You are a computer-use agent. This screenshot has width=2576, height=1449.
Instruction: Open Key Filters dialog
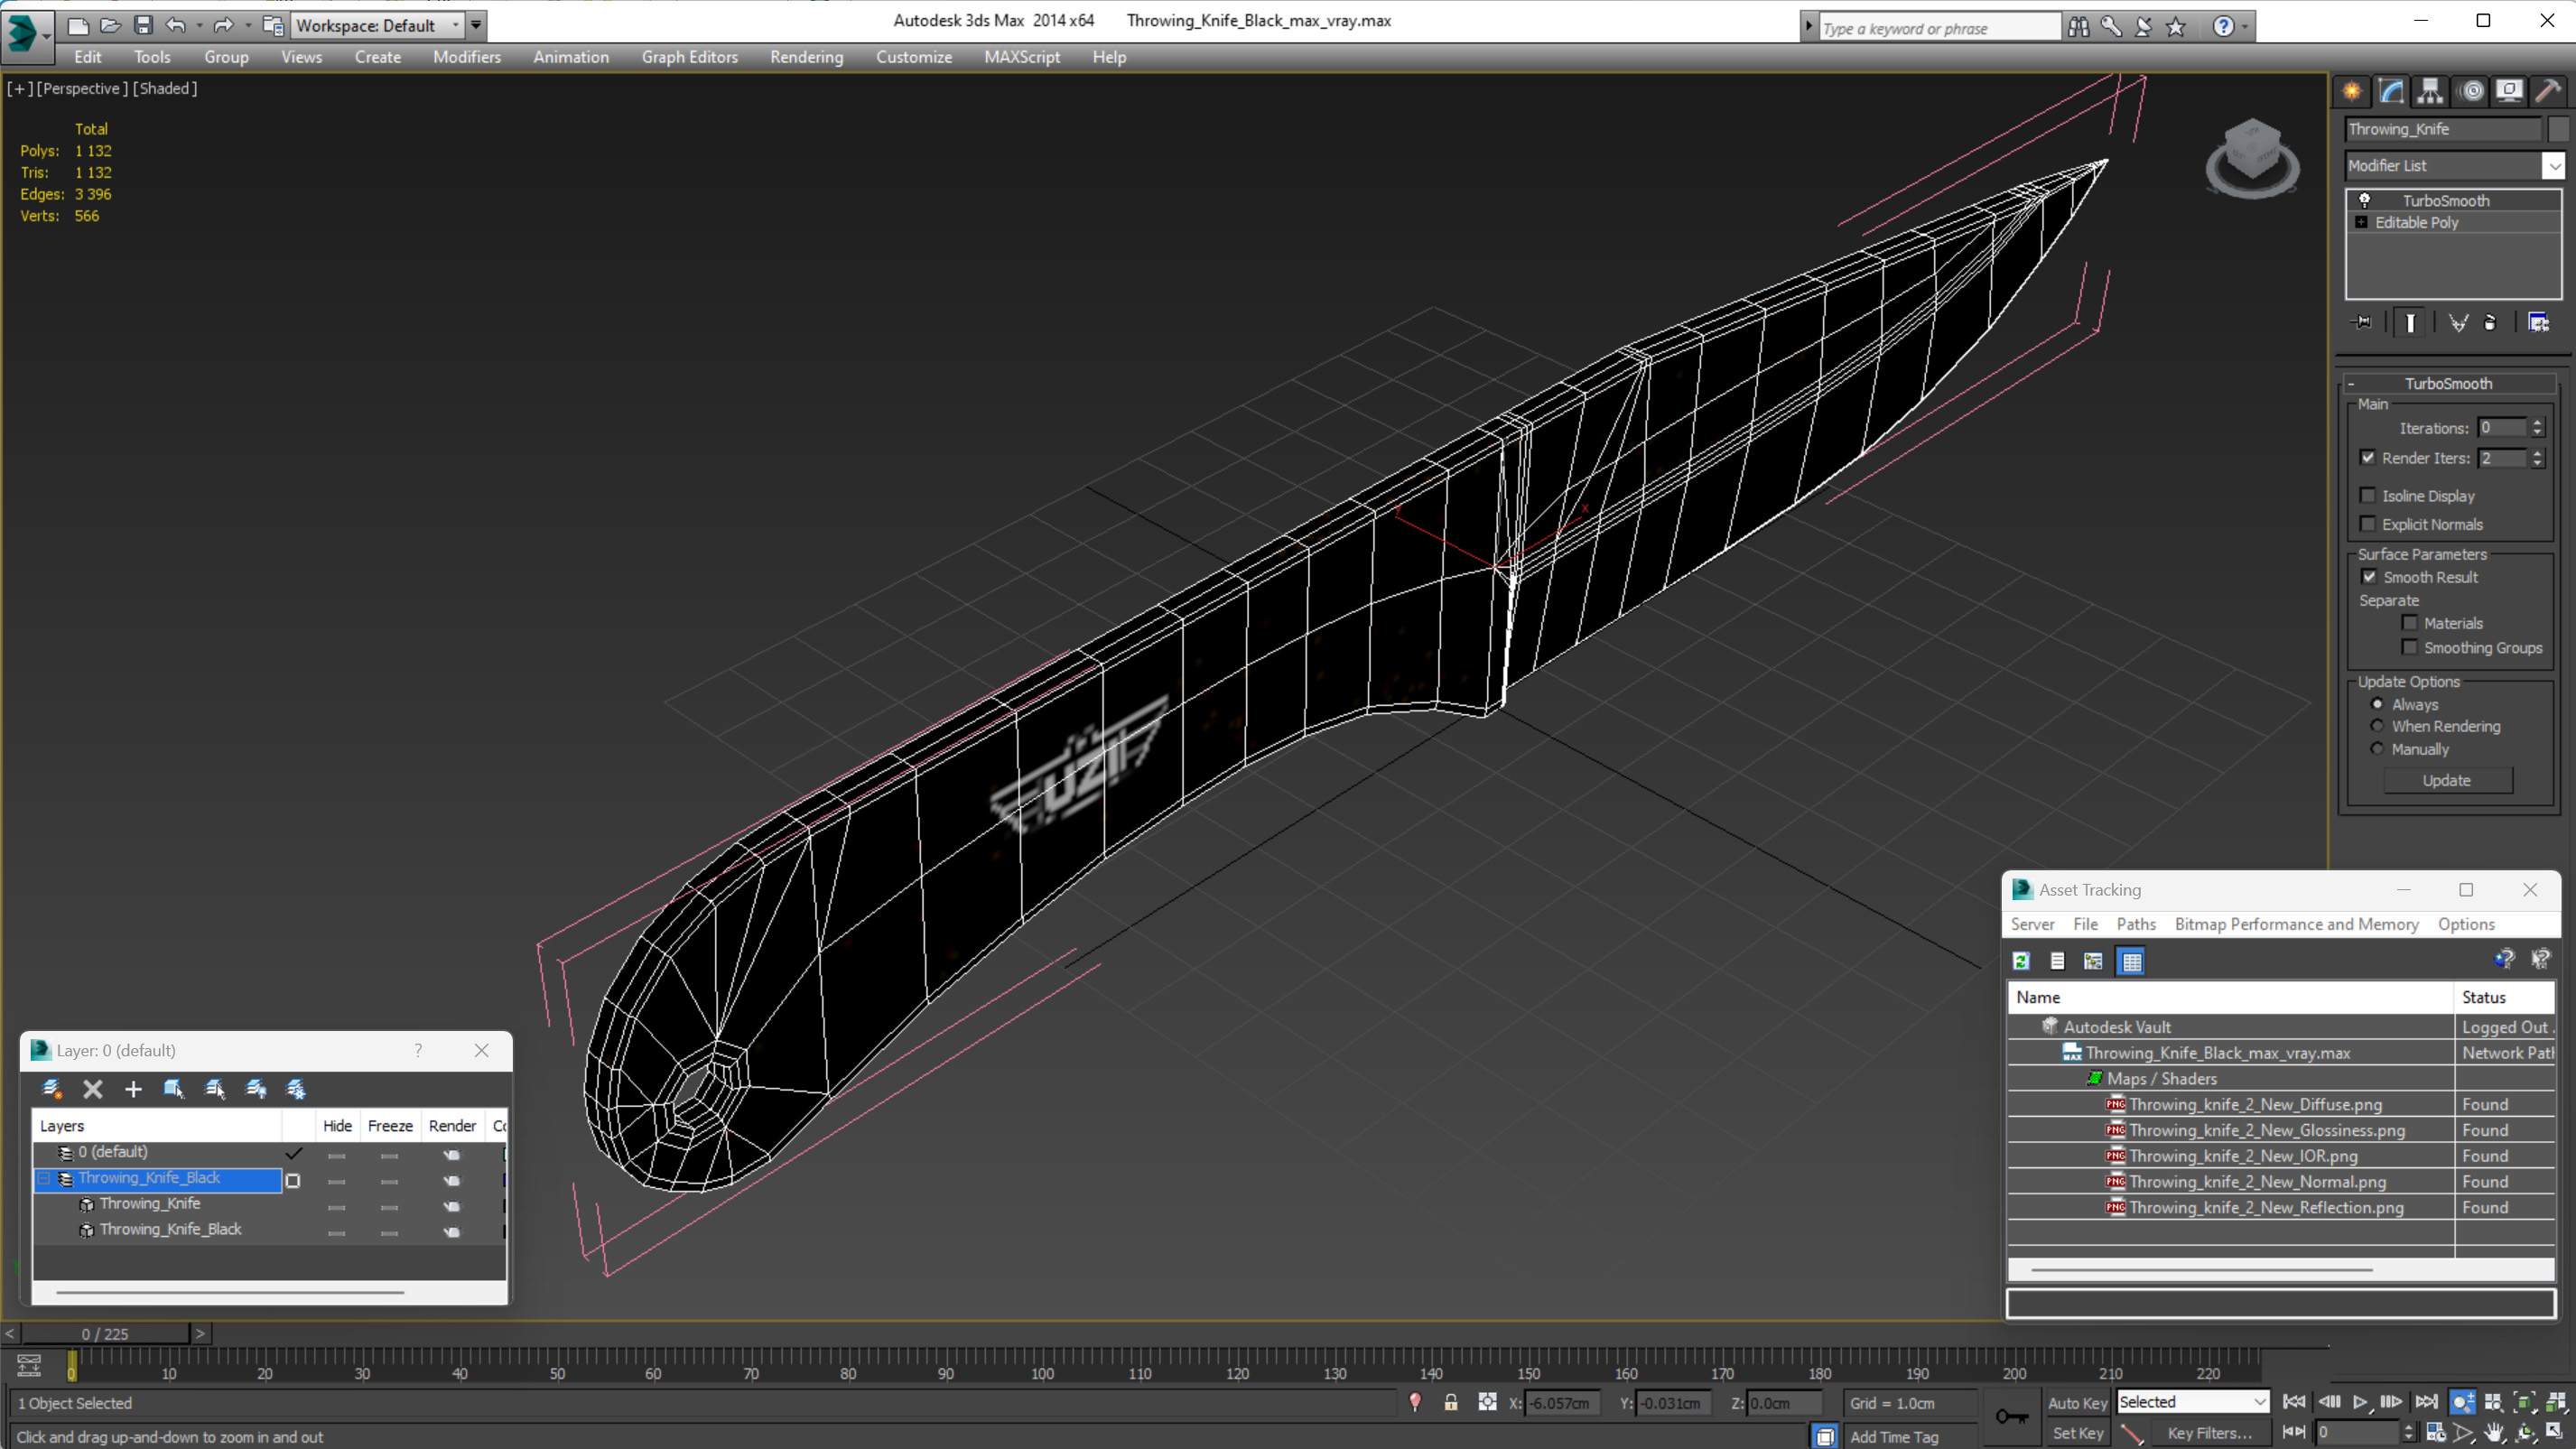point(2209,1433)
